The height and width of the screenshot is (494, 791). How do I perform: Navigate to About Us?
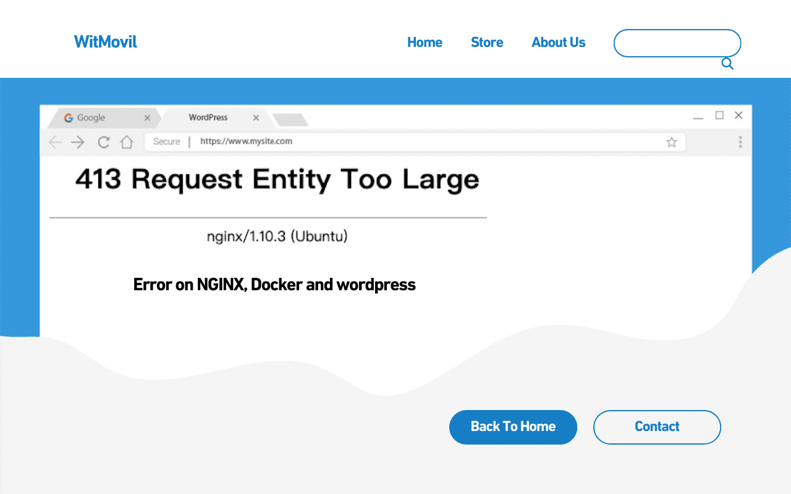(558, 42)
